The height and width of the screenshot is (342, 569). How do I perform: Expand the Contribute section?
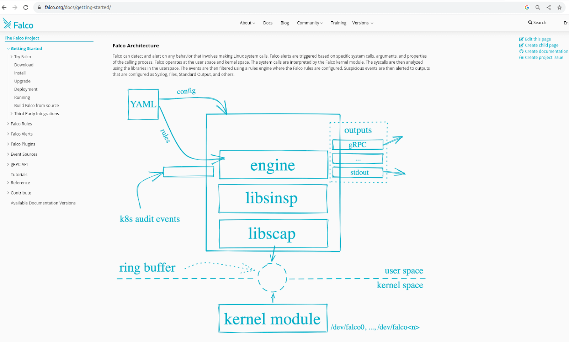click(8, 193)
